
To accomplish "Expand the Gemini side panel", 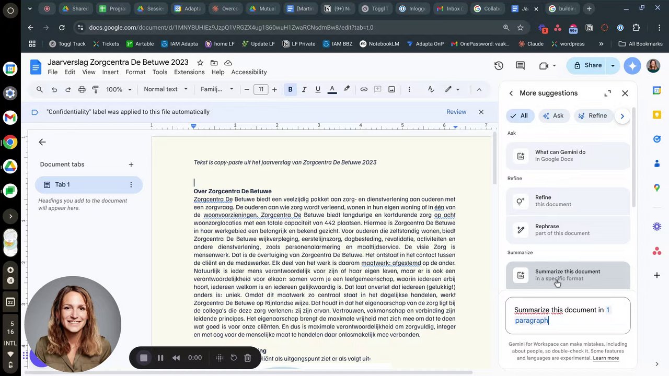I will click(x=607, y=93).
